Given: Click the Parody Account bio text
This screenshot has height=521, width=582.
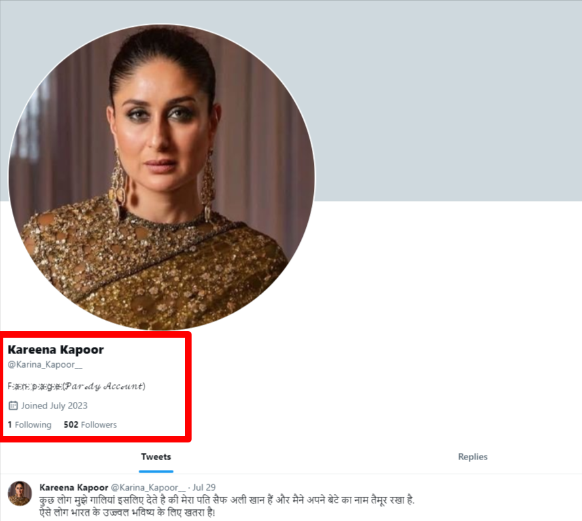Looking at the screenshot, I should tap(105, 386).
